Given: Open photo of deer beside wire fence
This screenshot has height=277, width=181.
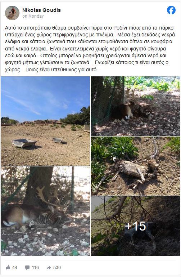Looking at the screenshot, I should [135, 106].
